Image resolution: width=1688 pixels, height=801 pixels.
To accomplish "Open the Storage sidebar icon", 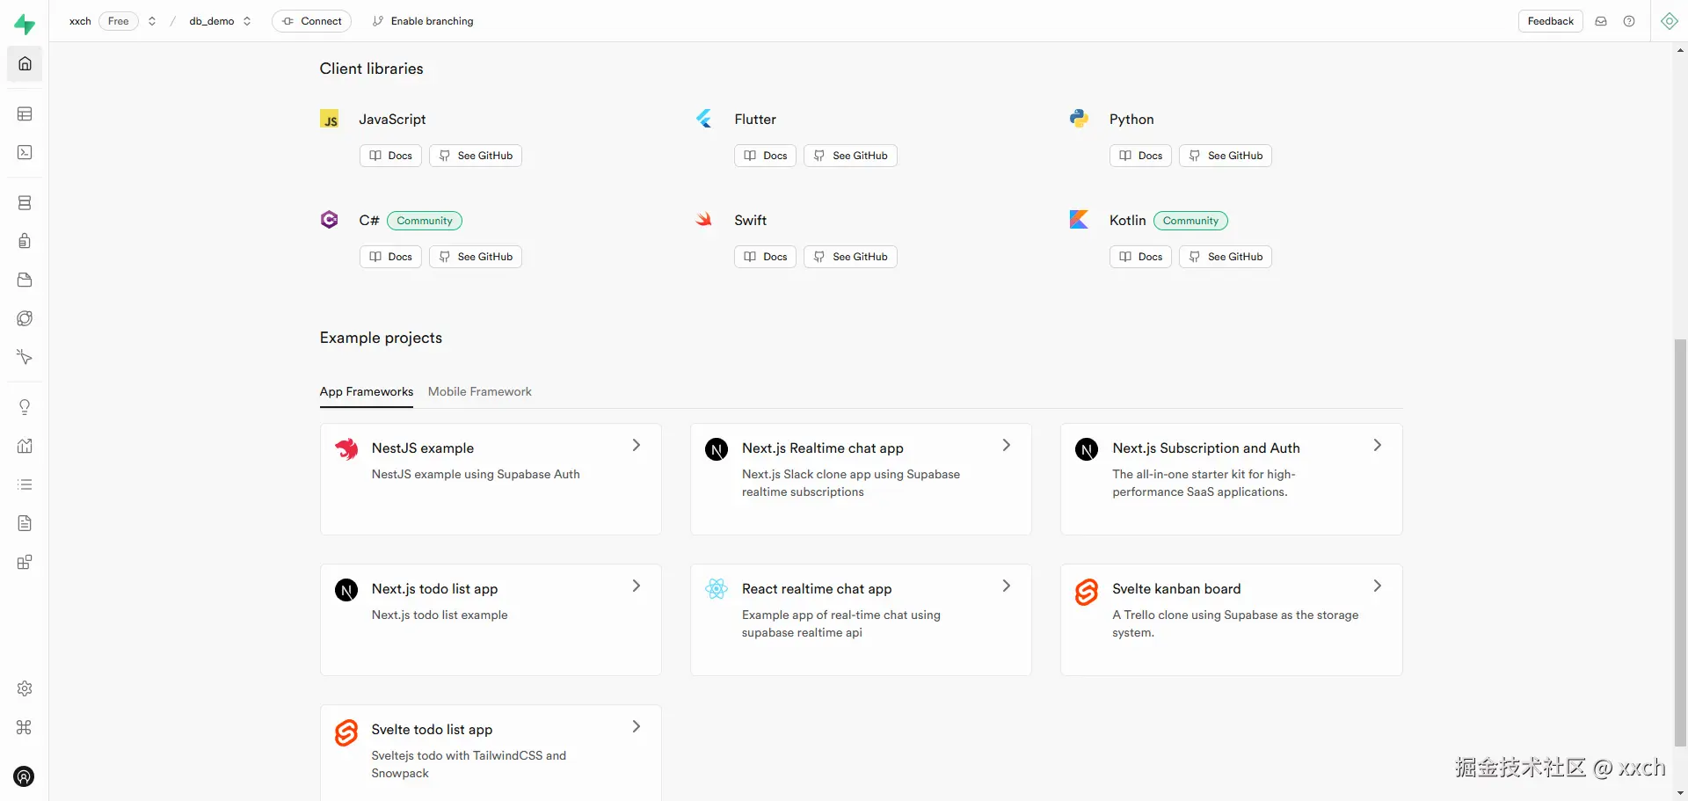I will coord(25,280).
